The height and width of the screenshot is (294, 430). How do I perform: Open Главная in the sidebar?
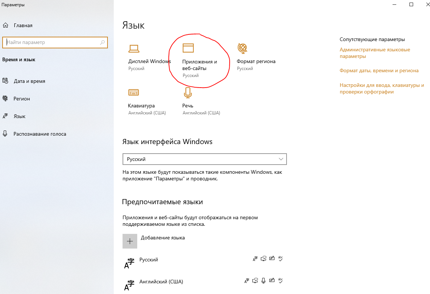coord(23,26)
